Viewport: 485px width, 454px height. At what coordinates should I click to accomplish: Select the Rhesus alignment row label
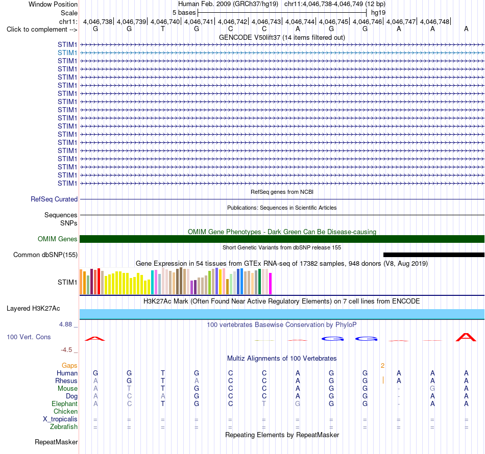tap(66, 381)
